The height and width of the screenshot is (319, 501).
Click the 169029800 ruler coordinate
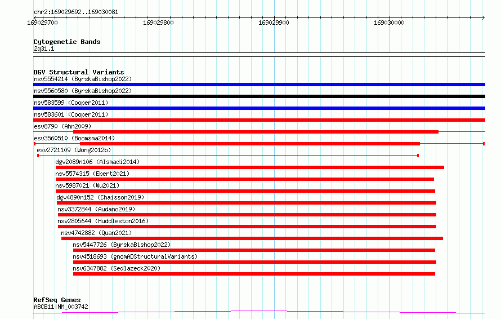tap(158, 23)
